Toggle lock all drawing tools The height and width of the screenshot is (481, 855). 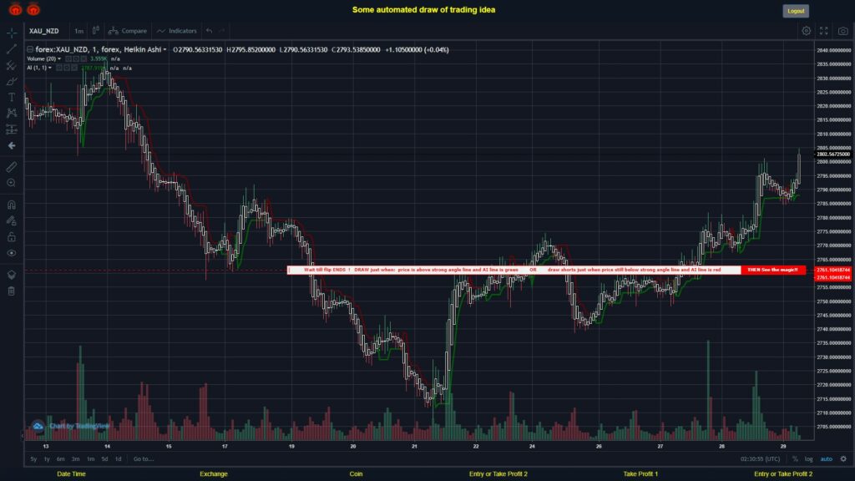[12, 236]
